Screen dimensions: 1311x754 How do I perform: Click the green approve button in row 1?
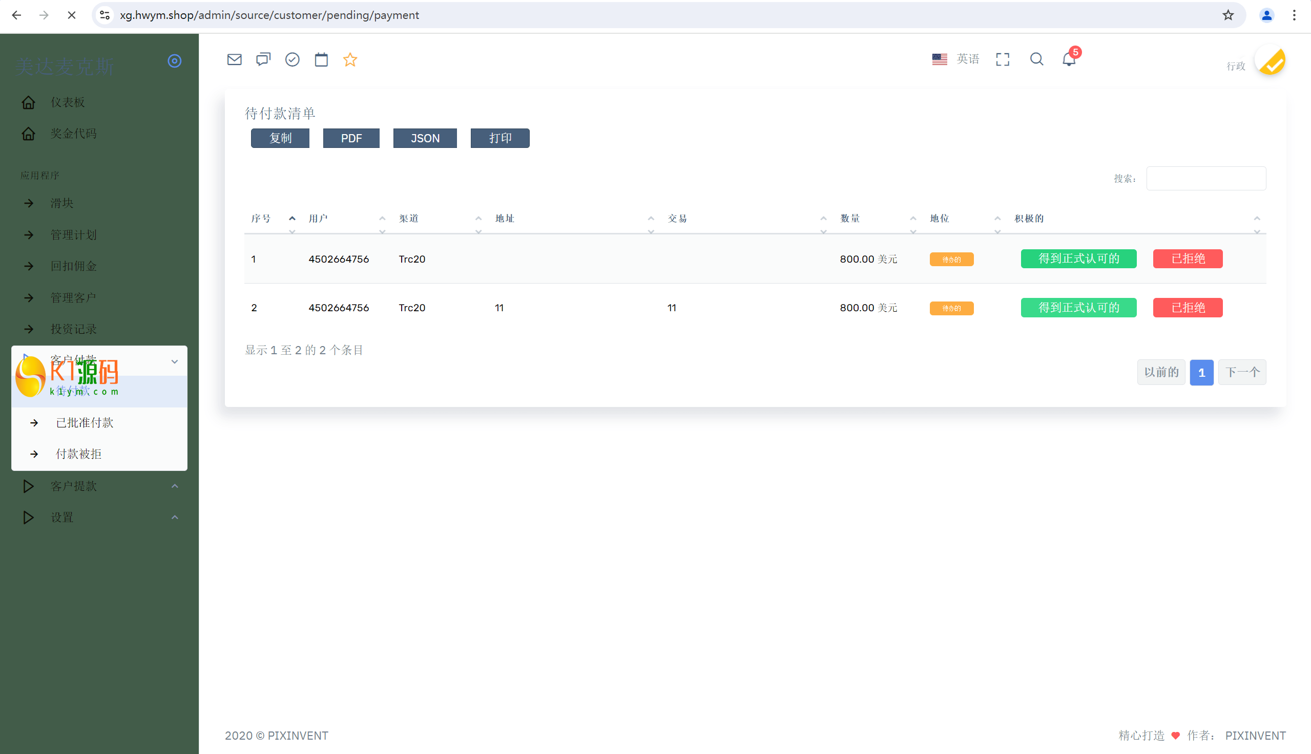coord(1078,258)
